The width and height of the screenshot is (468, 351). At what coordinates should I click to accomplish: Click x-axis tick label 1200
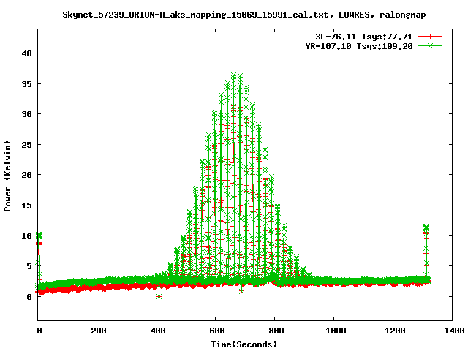(395, 331)
